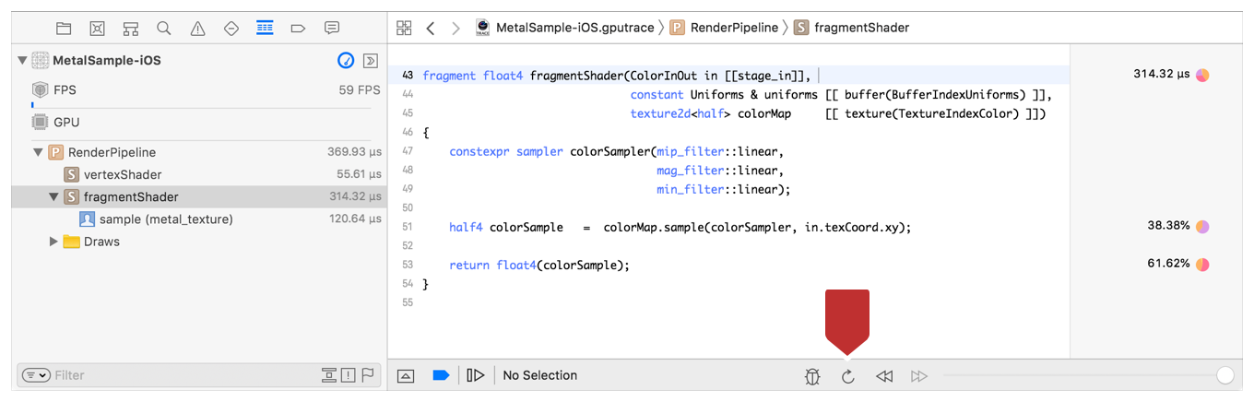Go back in editor history

click(x=431, y=28)
